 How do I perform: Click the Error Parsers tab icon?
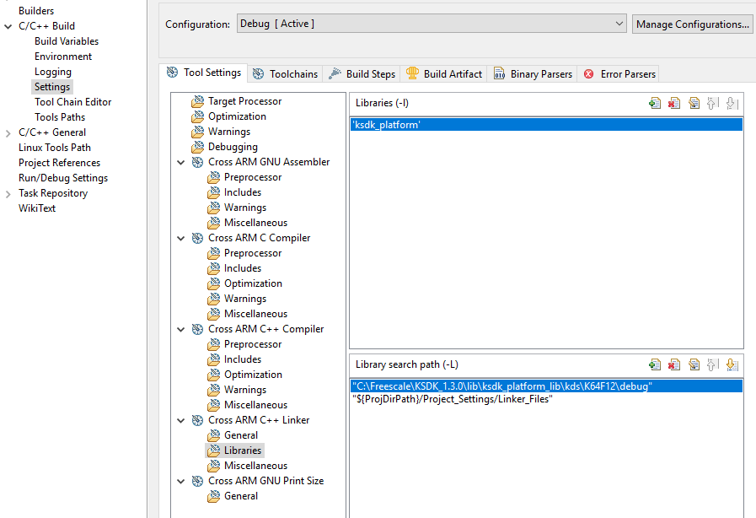point(588,74)
